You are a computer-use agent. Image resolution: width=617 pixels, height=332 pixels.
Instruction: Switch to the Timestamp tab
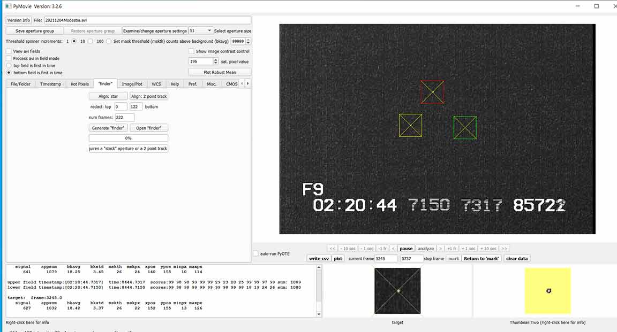pyautogui.click(x=50, y=84)
